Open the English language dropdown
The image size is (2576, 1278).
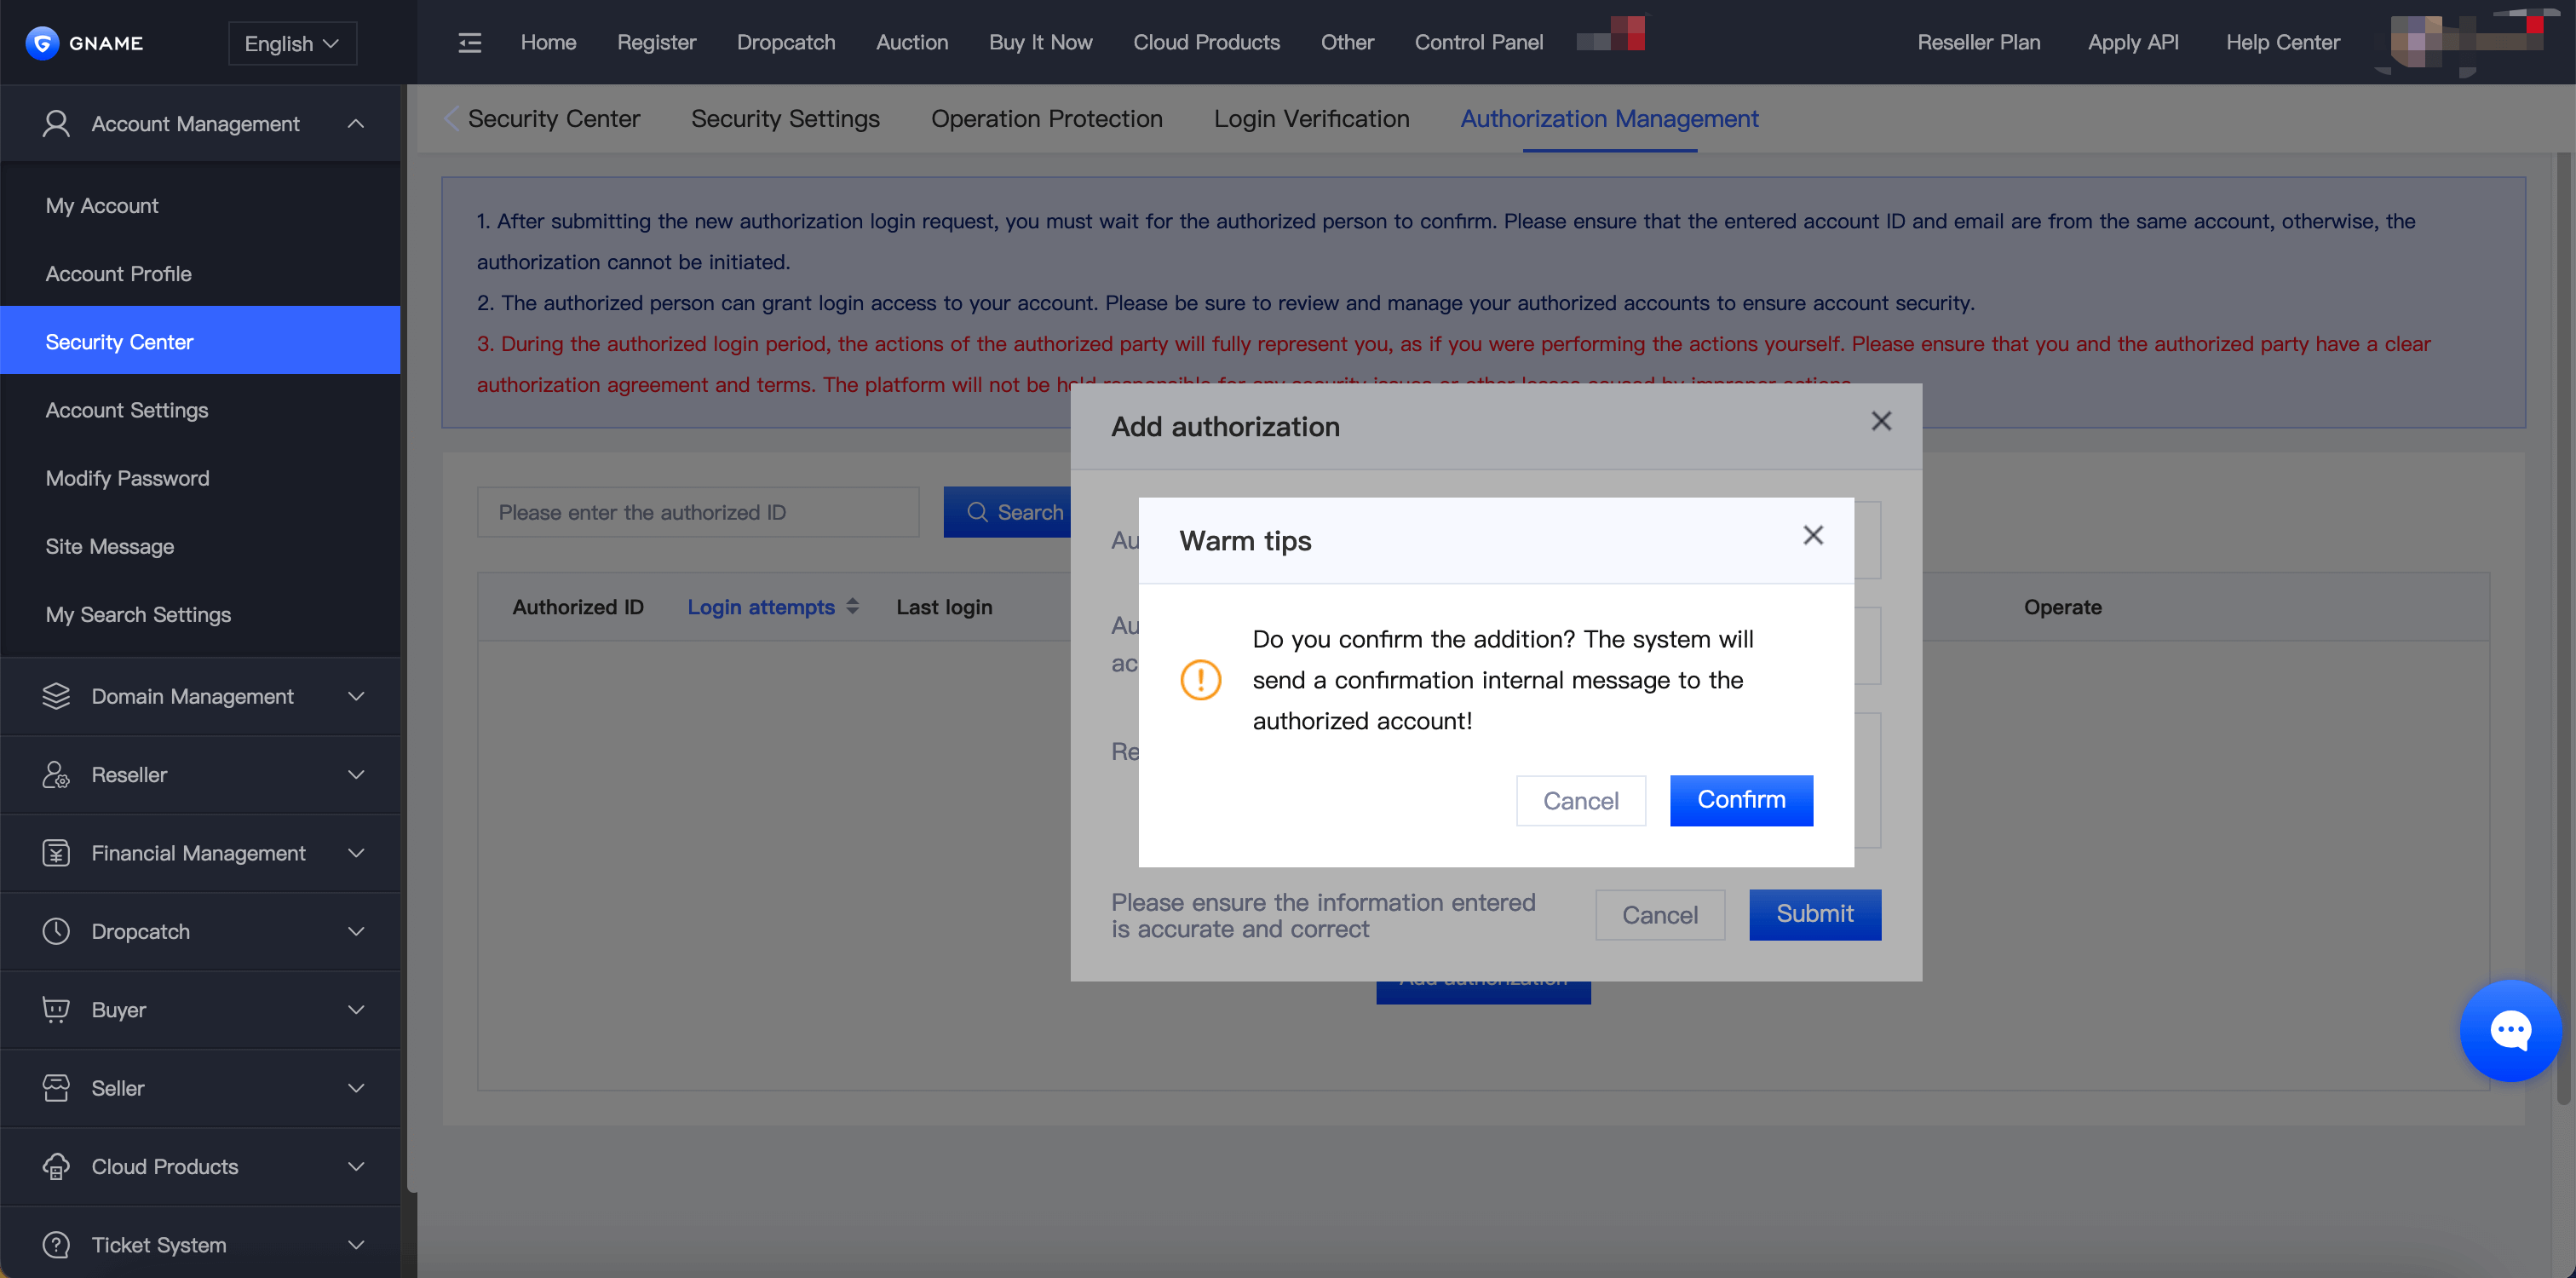click(x=292, y=43)
